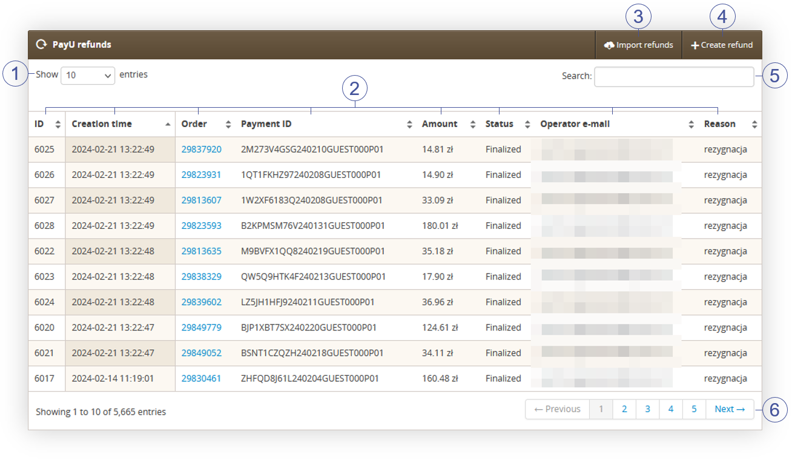Click the Previous pagination button
Screen dimensions: 792x463
(558, 409)
